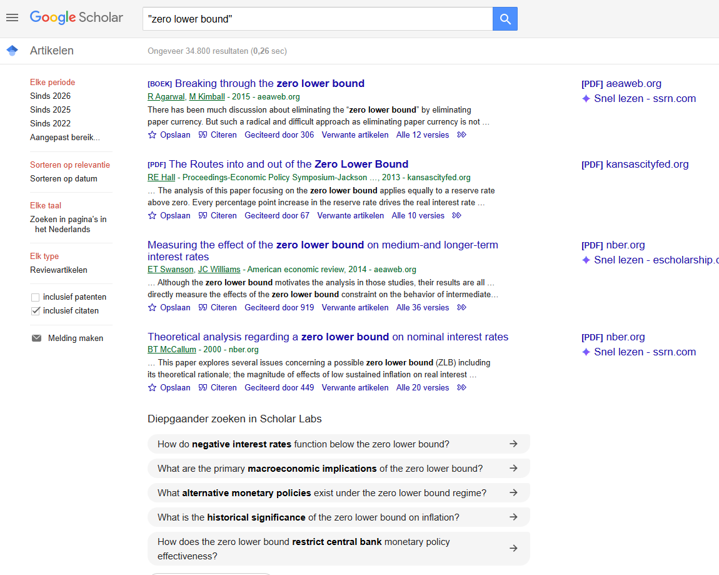Open Theoretical analysis regarding a zero lower bound title
The width and height of the screenshot is (719, 575).
[328, 337]
